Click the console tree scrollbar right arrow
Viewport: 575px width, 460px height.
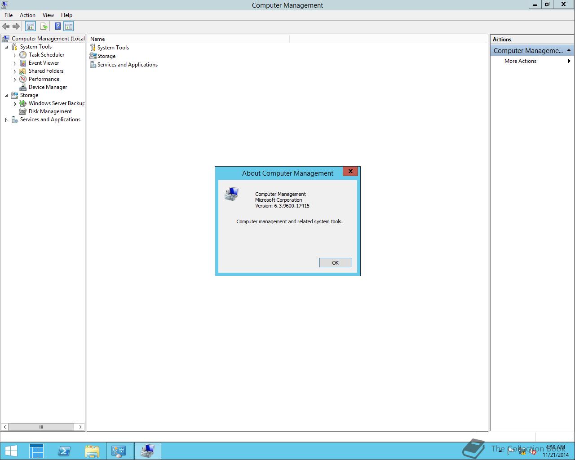coord(80,427)
